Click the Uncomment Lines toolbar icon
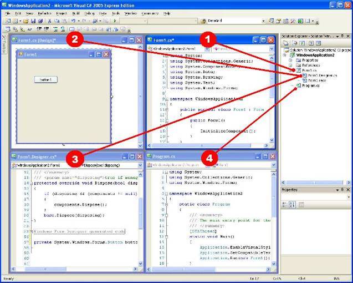The height and width of the screenshot is (283, 353). pyautogui.click(x=63, y=29)
